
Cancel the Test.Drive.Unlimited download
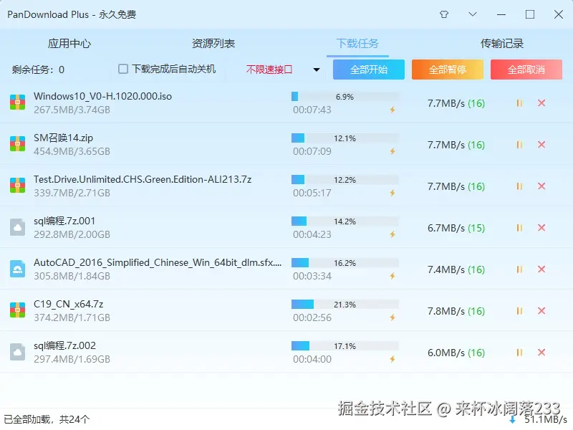(x=541, y=186)
